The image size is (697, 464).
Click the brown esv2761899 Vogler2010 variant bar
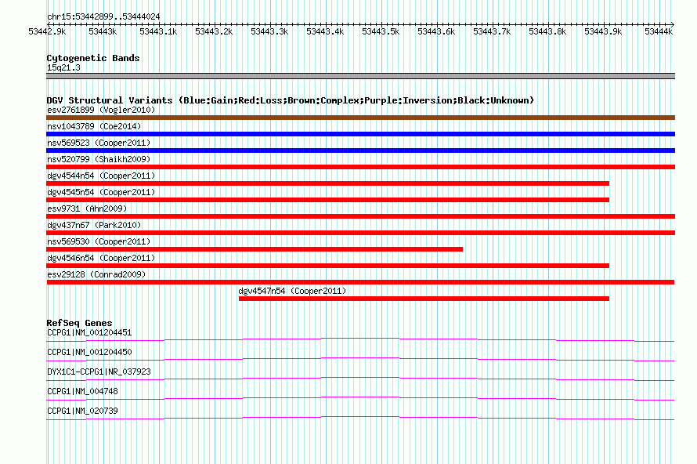pyautogui.click(x=360, y=118)
